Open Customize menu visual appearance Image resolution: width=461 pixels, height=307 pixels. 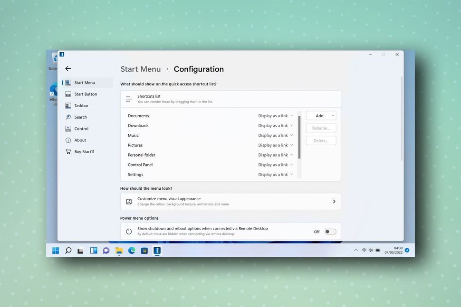tap(230, 201)
